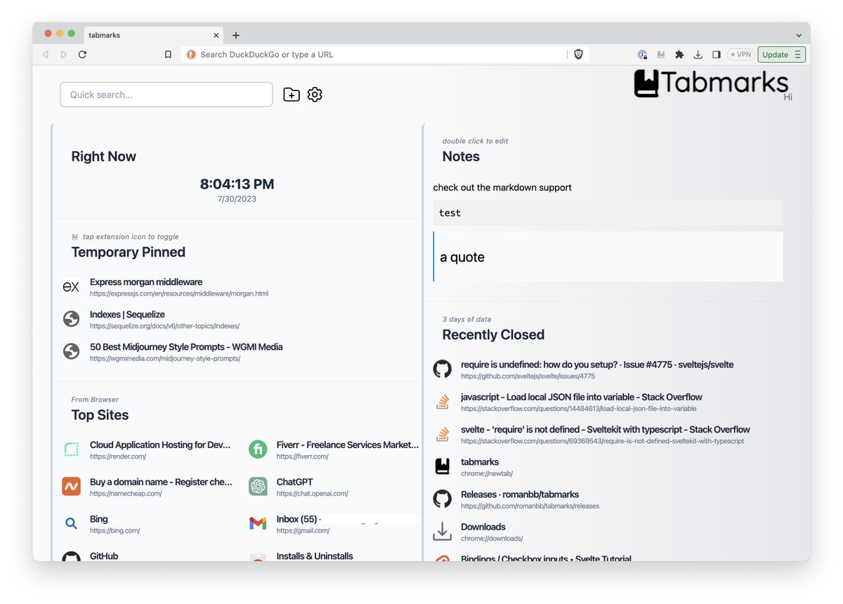Click 'tap extension icon to toggle' hint
The image size is (843, 604).
click(131, 237)
